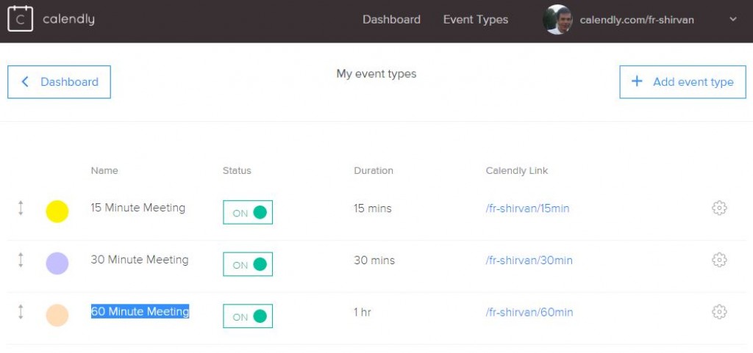Open settings gear for 30 Minute Meeting
753x353 pixels.
point(719,260)
